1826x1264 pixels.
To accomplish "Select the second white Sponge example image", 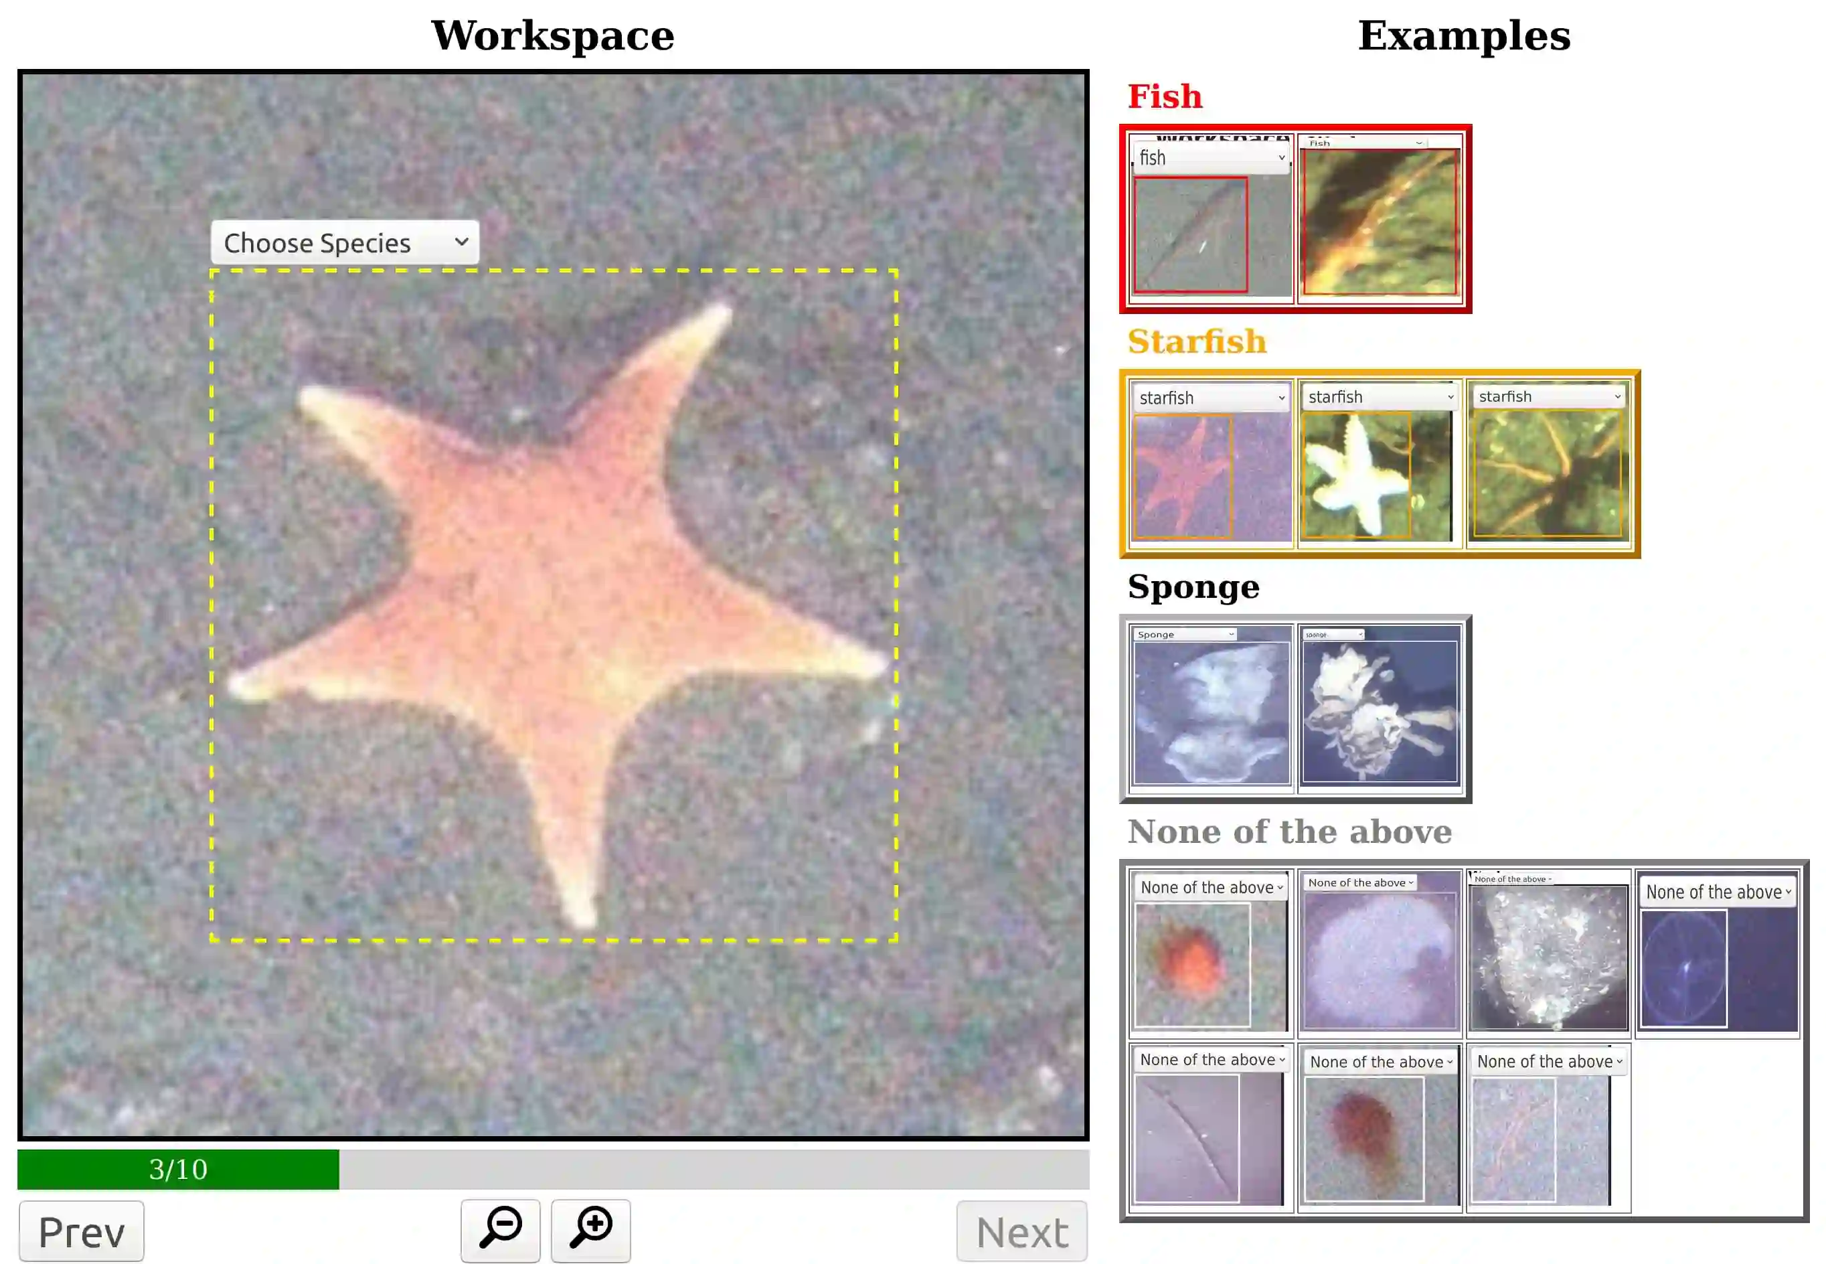I will click(1380, 710).
